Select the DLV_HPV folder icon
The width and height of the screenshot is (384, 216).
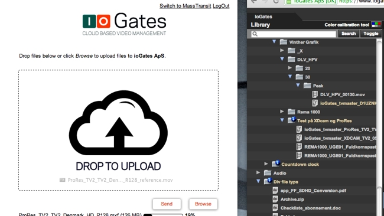click(x=291, y=60)
